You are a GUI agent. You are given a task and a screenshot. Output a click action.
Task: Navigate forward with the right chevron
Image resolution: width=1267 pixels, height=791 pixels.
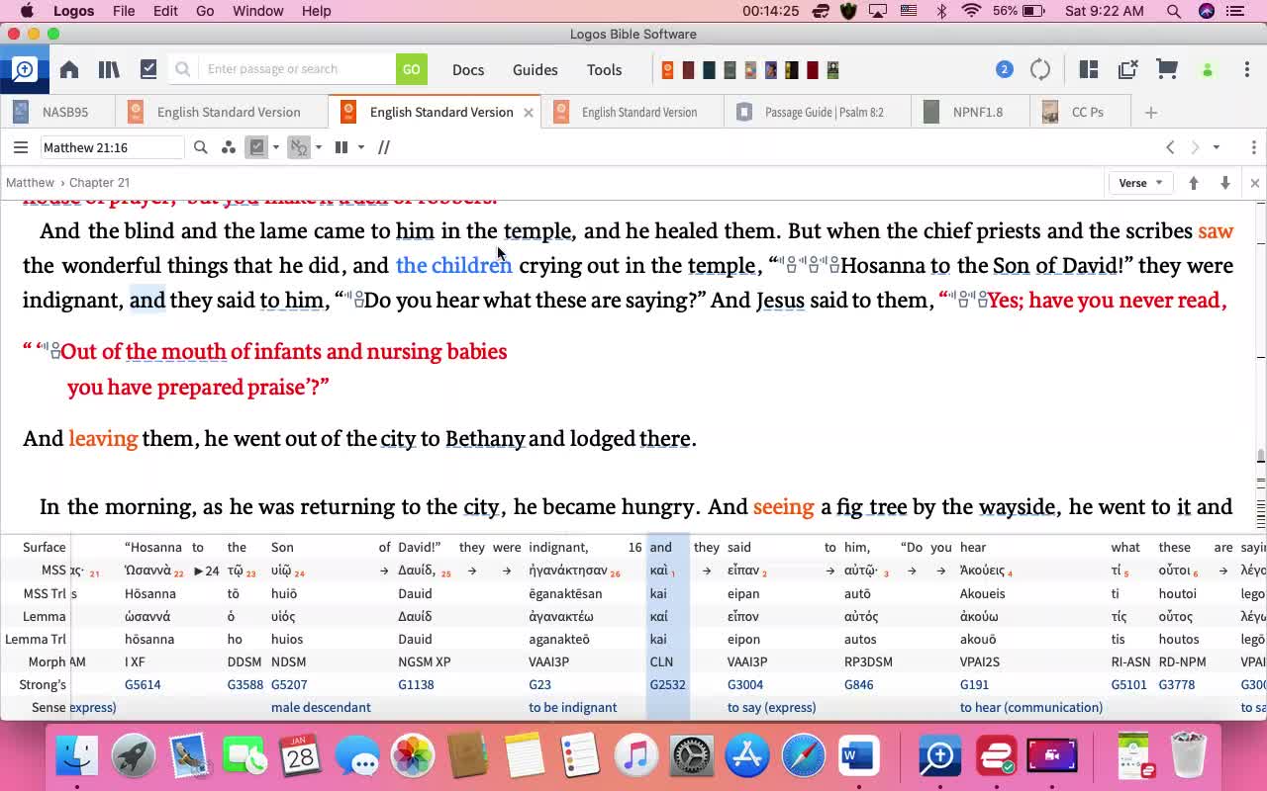pos(1195,147)
